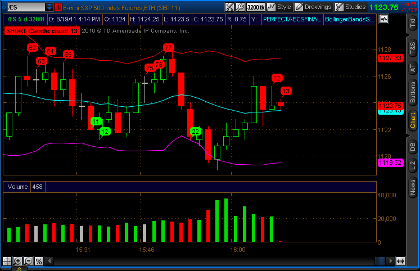Switch to the Buttons side tab

[x=413, y=92]
